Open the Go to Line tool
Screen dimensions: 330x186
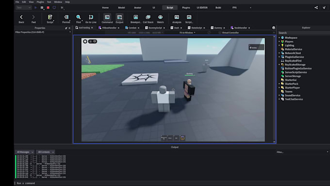click(91, 19)
